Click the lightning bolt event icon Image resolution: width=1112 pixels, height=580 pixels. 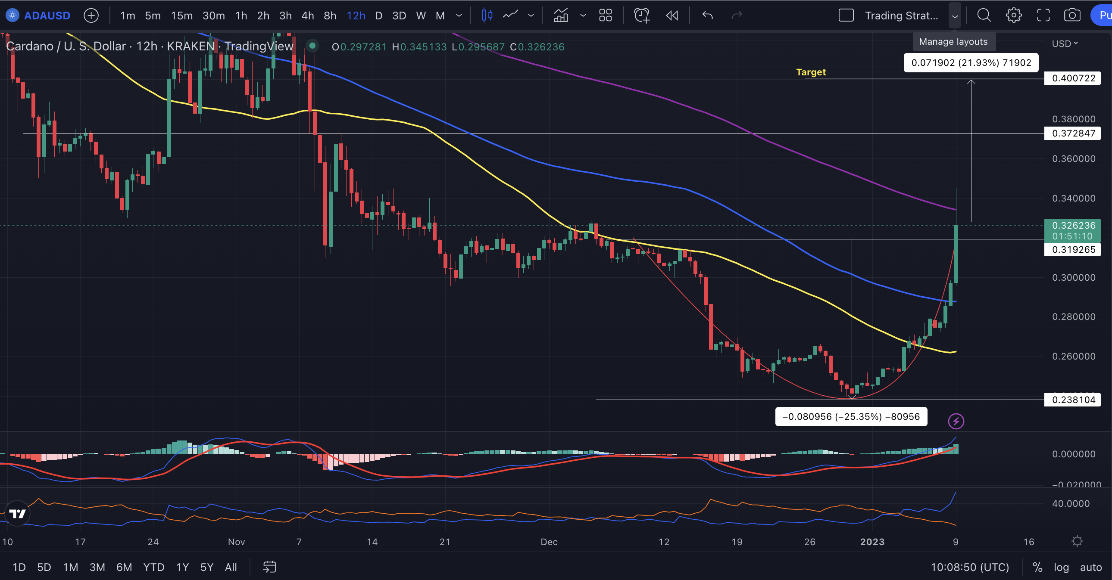point(956,421)
